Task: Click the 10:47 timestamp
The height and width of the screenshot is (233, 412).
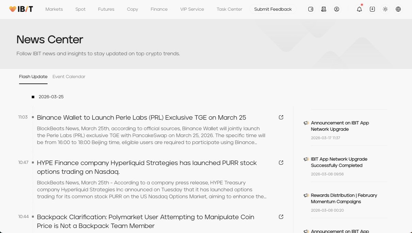Action: tap(23, 162)
